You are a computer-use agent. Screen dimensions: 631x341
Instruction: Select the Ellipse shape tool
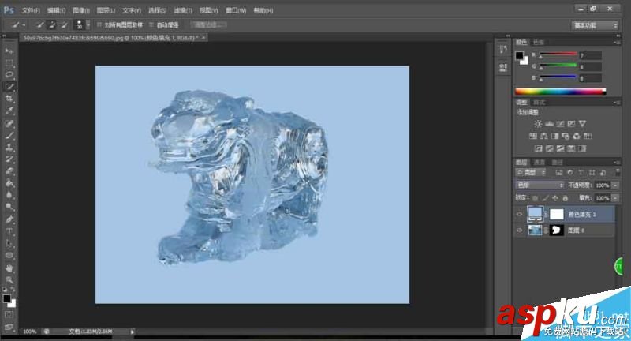(x=9, y=255)
